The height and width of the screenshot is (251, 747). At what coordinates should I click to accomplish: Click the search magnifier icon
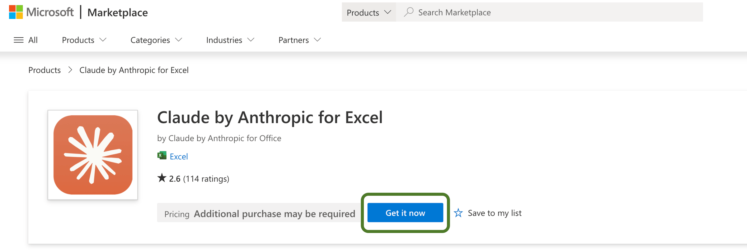409,12
